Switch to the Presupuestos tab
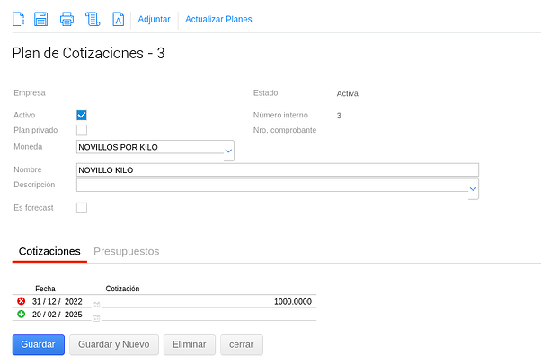Viewport: 541px width, 363px height. coord(127,251)
